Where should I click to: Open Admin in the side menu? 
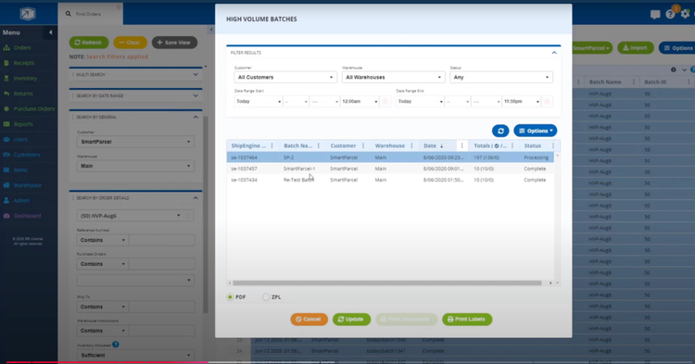[21, 201]
